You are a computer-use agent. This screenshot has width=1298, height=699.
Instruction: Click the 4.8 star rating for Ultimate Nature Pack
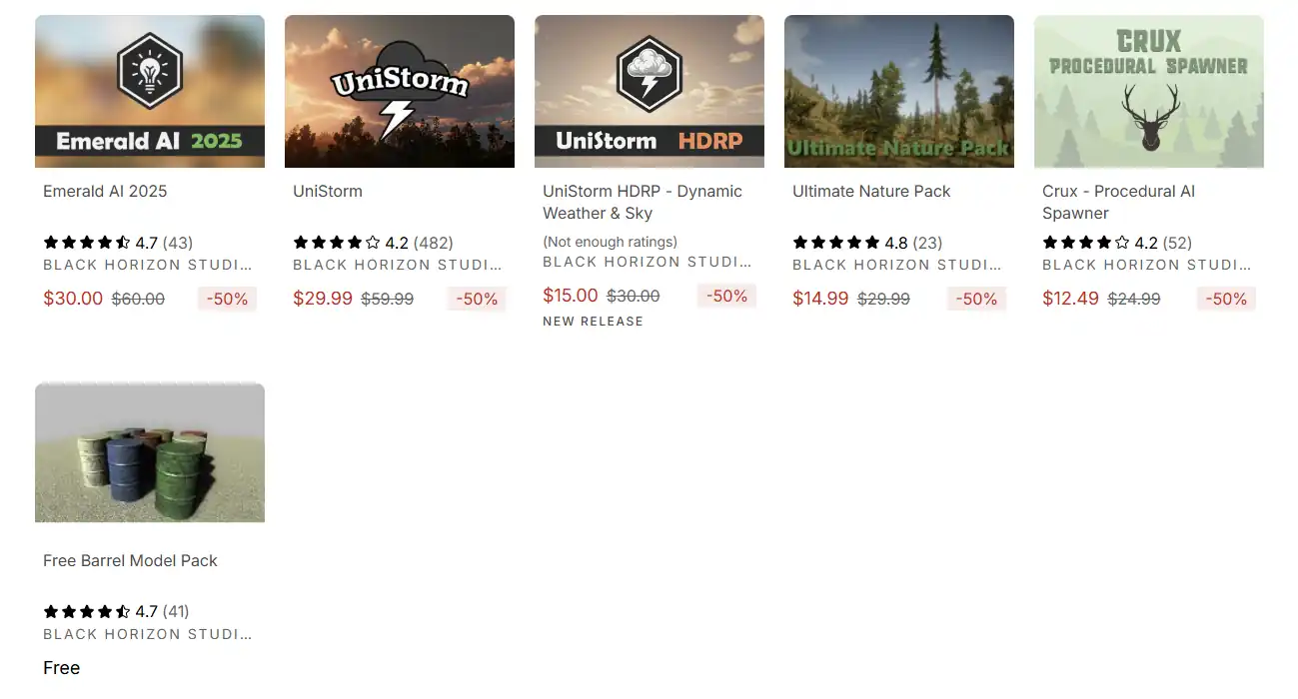[x=867, y=242]
